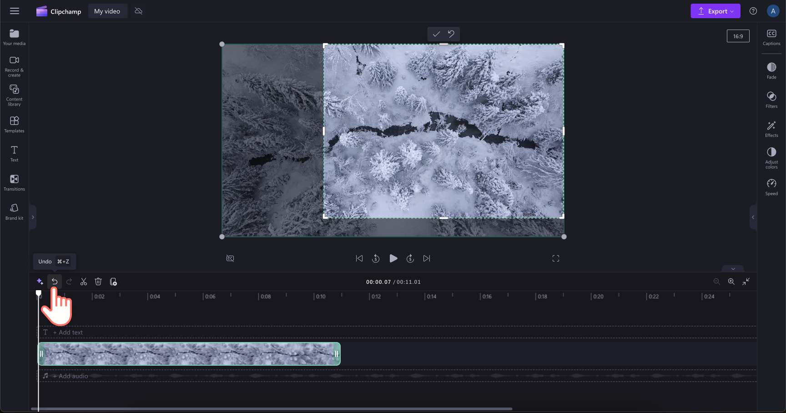The width and height of the screenshot is (786, 413).
Task: Fit timeline to screen
Action: pyautogui.click(x=746, y=282)
